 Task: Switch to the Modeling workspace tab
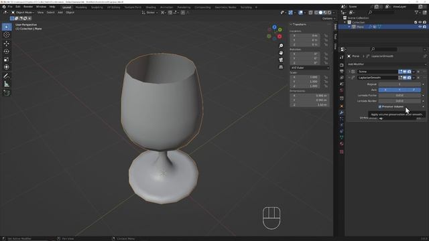coord(81,7)
